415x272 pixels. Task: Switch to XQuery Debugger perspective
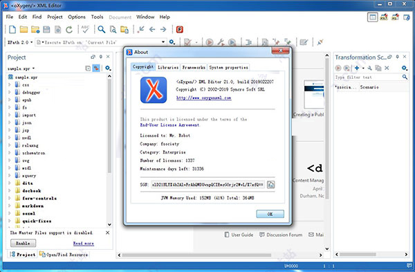(x=395, y=17)
